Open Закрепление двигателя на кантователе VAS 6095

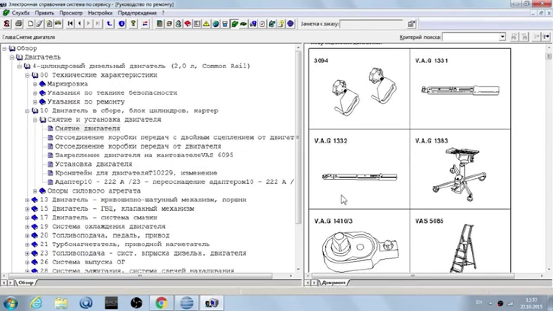click(x=144, y=155)
